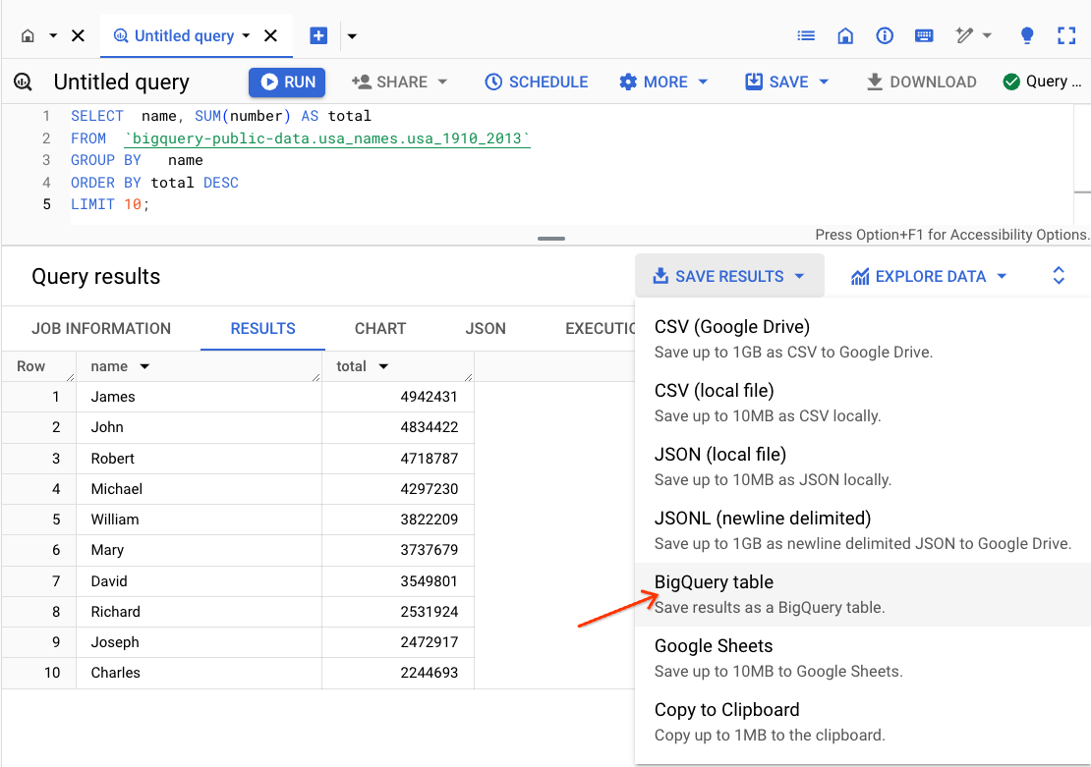The image size is (1091, 767).
Task: Expand the MORE options dropdown
Action: pos(663,82)
